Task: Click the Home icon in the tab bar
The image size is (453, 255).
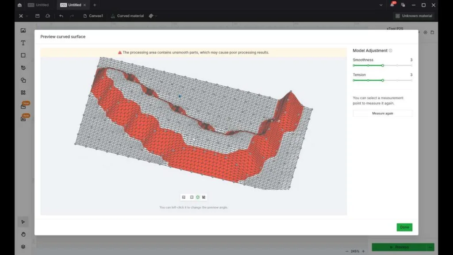Action: tap(19, 5)
